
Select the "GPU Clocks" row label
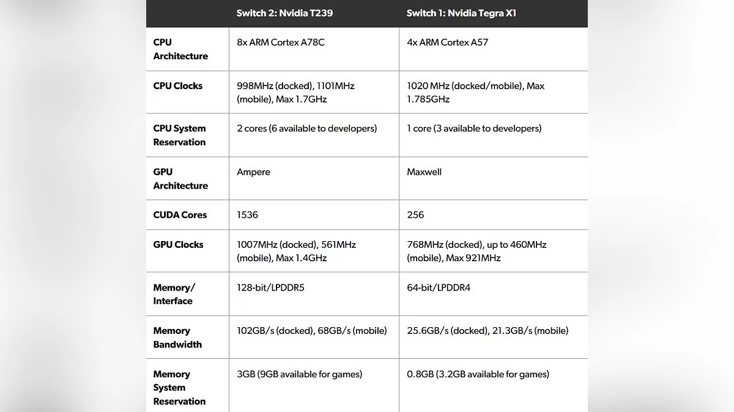click(178, 245)
